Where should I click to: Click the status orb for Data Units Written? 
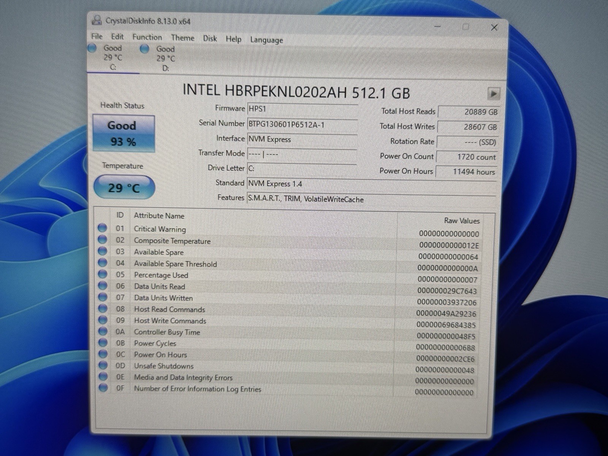coord(103,297)
